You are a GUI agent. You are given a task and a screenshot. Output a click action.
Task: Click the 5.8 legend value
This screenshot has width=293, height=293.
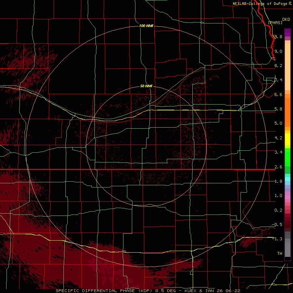pos(278,109)
